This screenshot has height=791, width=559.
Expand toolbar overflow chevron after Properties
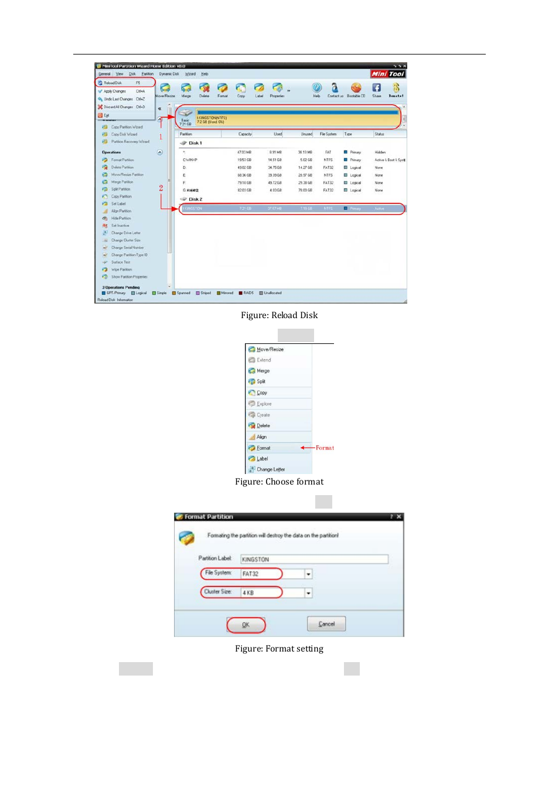coord(289,91)
